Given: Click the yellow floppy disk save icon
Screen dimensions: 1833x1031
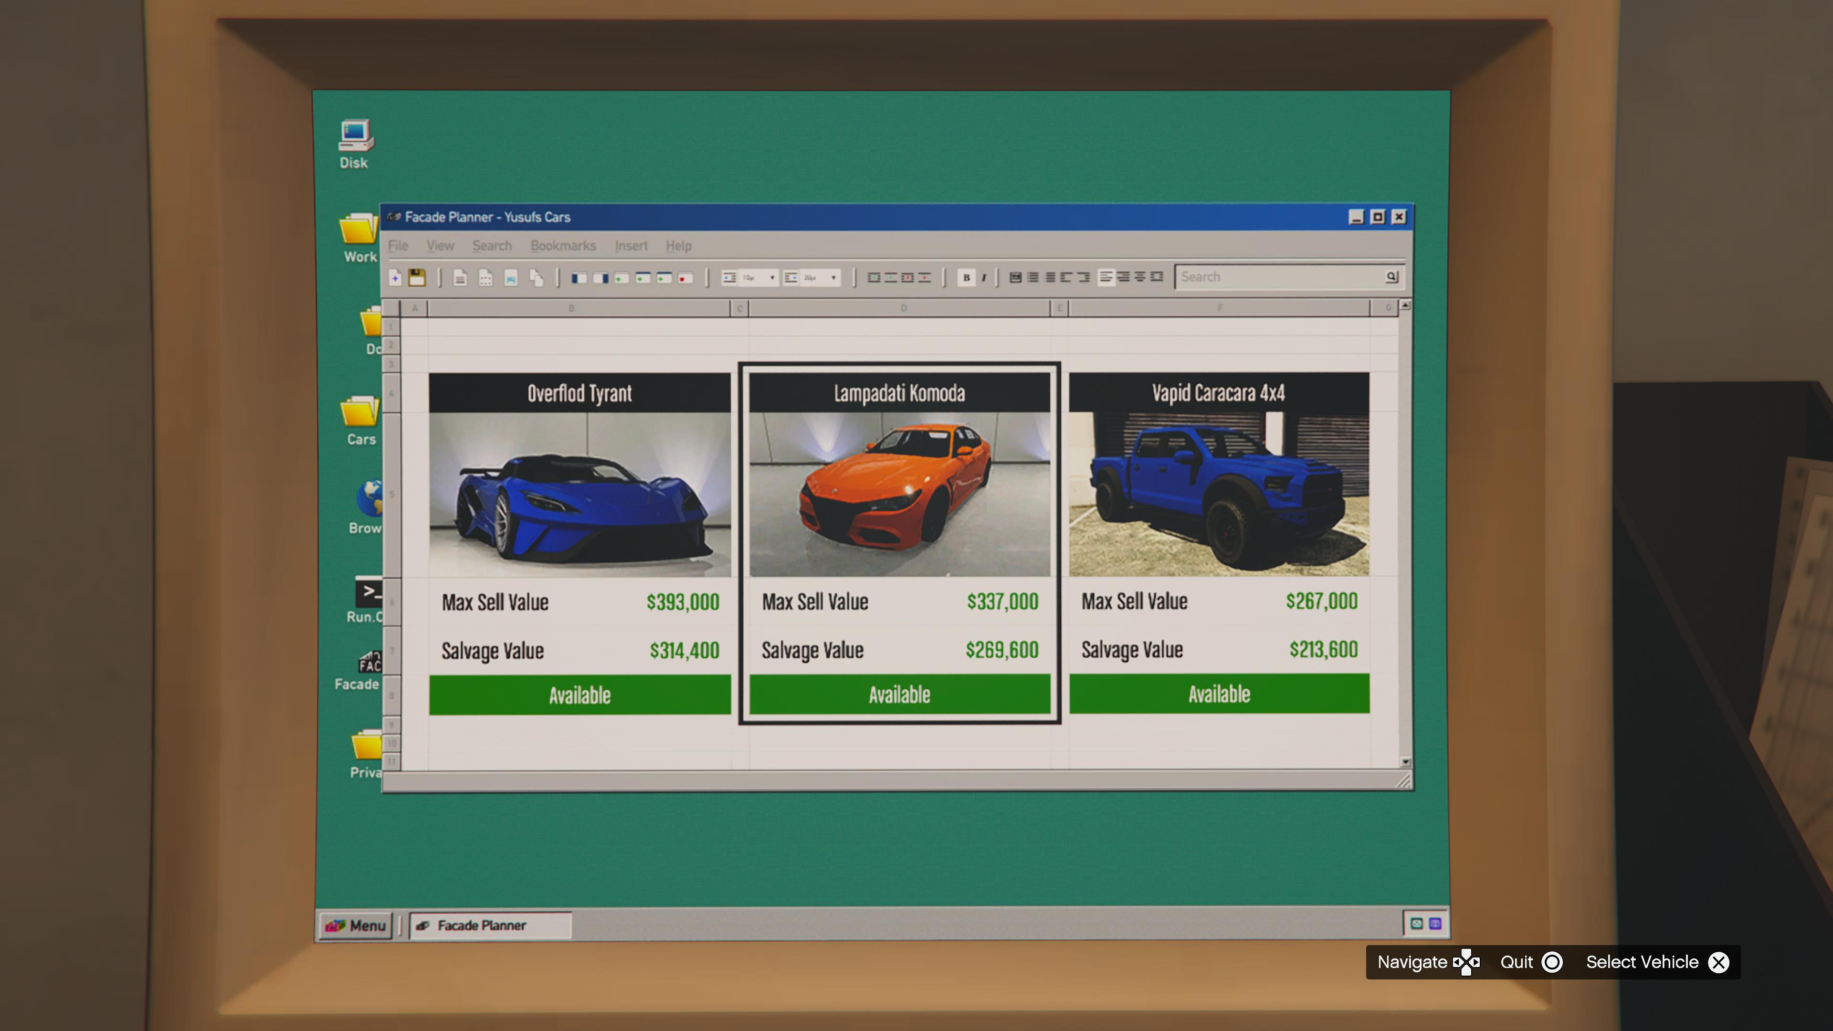Looking at the screenshot, I should 417,277.
